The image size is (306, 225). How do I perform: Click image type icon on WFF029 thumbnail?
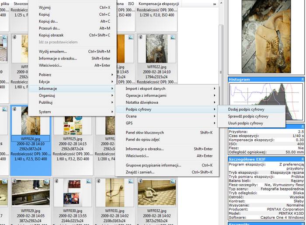(47, 181)
